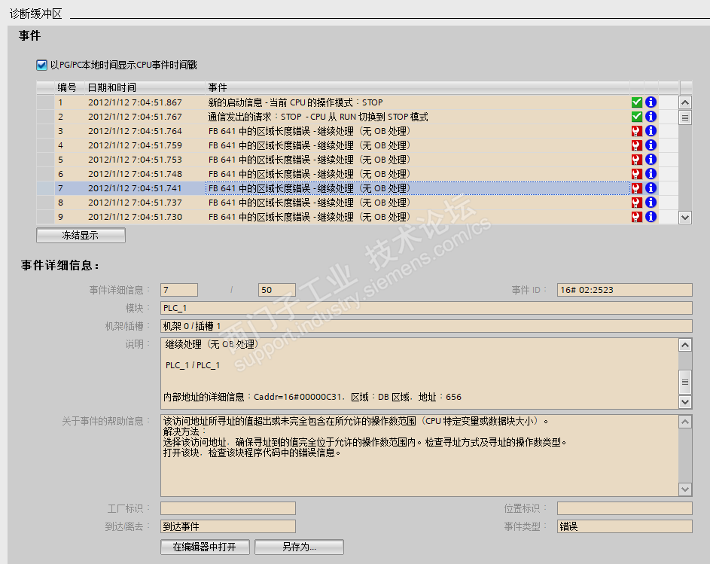710x564 pixels.
Task: Click 机架/插槽 field 机架 0 / 插槽 1
Action: click(426, 326)
